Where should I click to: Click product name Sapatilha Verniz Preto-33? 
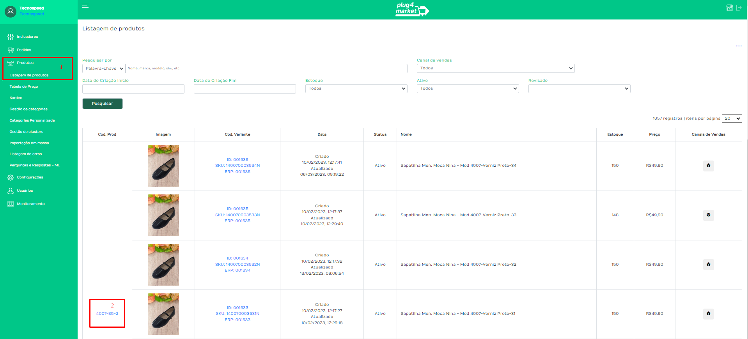(458, 215)
